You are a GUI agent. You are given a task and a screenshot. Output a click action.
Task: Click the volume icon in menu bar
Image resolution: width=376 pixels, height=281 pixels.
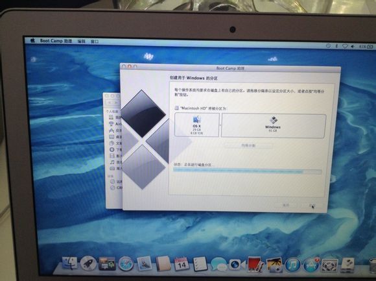coord(353,46)
